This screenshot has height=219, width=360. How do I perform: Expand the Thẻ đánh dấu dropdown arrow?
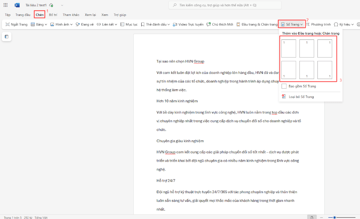[x=169, y=25]
